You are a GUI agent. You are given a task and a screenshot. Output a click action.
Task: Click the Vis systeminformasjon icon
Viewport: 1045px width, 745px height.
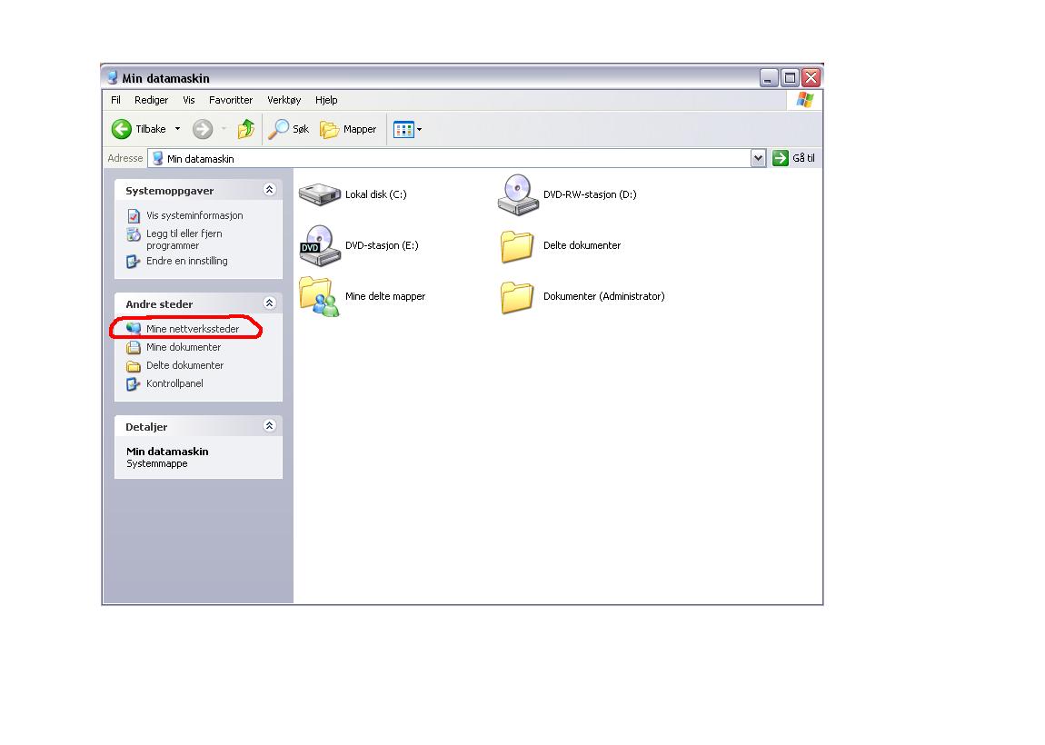134,216
